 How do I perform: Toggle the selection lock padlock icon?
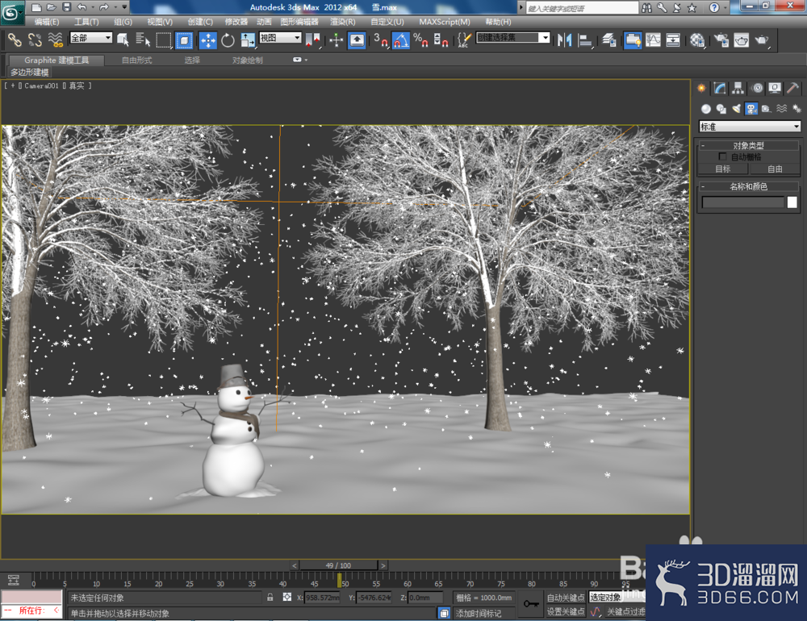(270, 598)
